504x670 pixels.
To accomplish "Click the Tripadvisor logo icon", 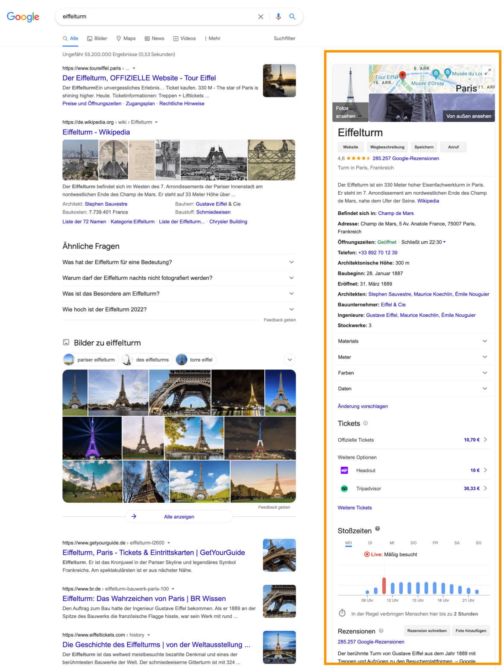I will pyautogui.click(x=344, y=489).
